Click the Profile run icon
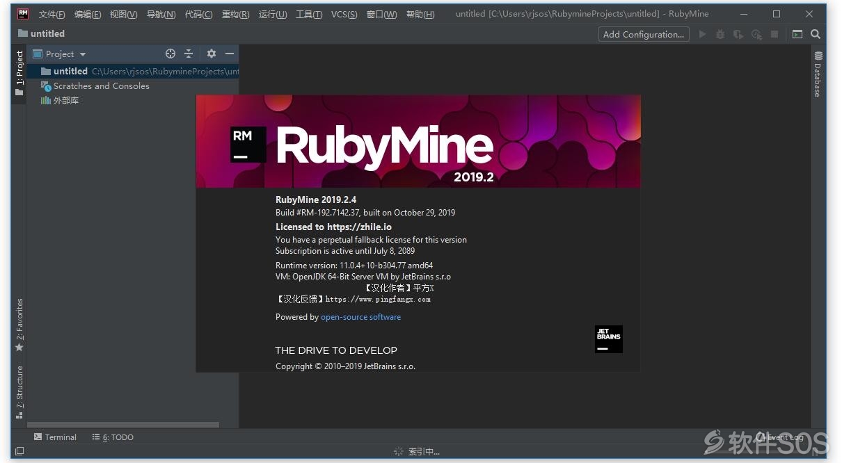The height and width of the screenshot is (463, 842). [756, 34]
